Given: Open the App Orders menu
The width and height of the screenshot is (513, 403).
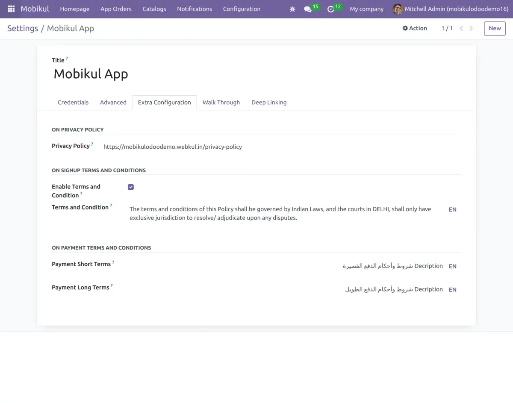Looking at the screenshot, I should point(116,9).
